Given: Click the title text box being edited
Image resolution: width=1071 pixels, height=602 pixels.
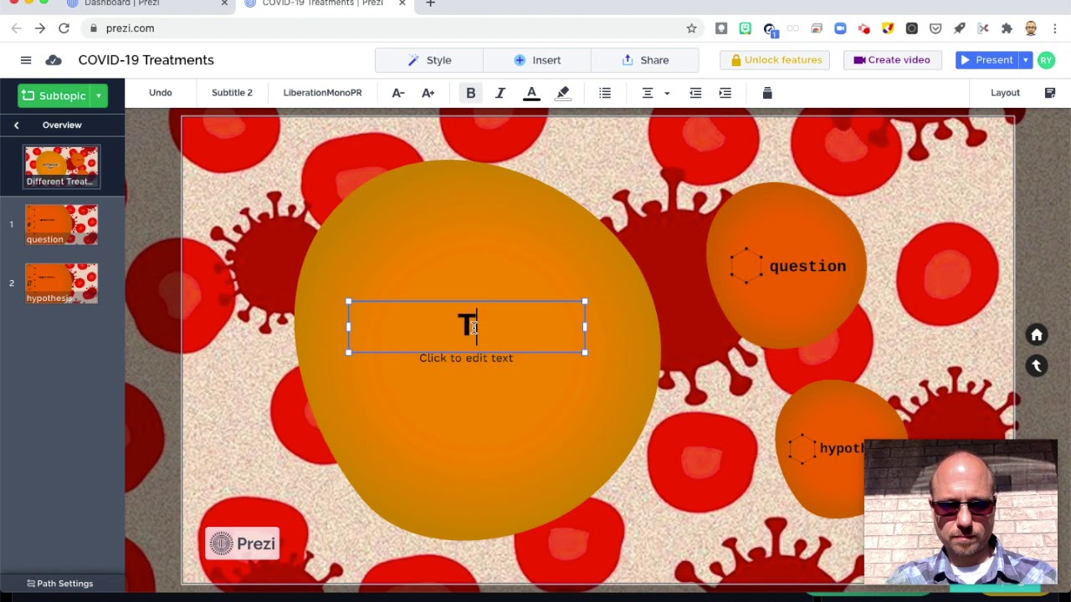Looking at the screenshot, I should click(467, 327).
